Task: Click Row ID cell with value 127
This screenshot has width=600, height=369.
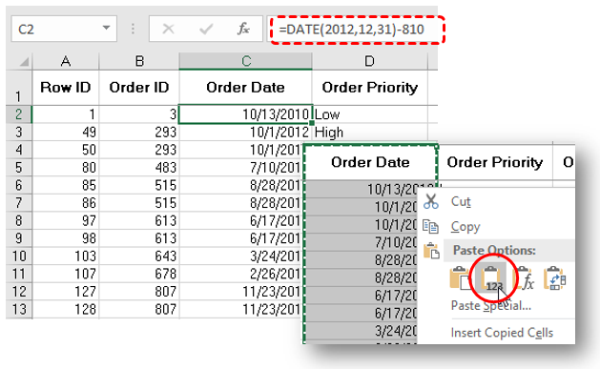Action: click(x=66, y=292)
